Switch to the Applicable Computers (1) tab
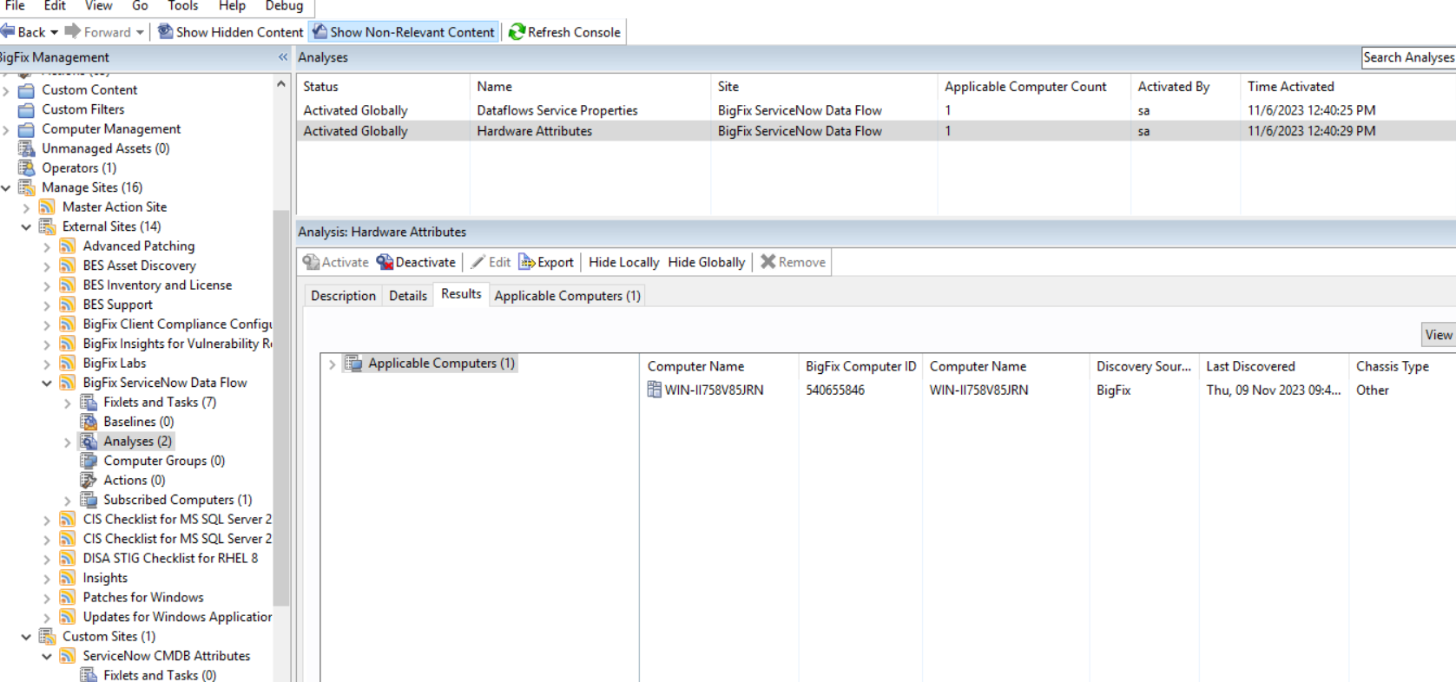The image size is (1456, 682). [x=568, y=296]
